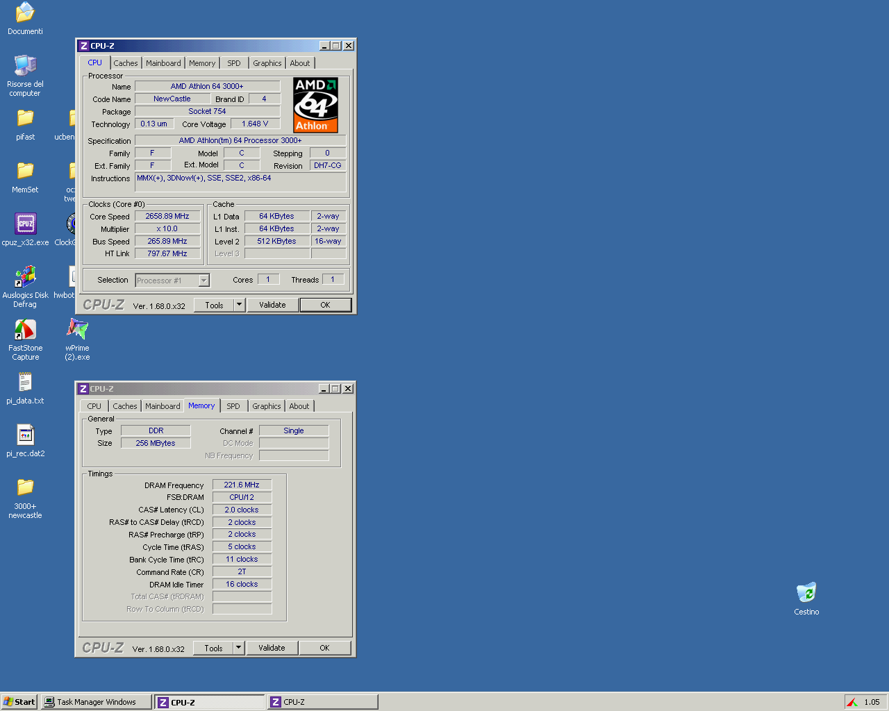Click the title bar icon of the lower CPU-Z window

pos(83,389)
